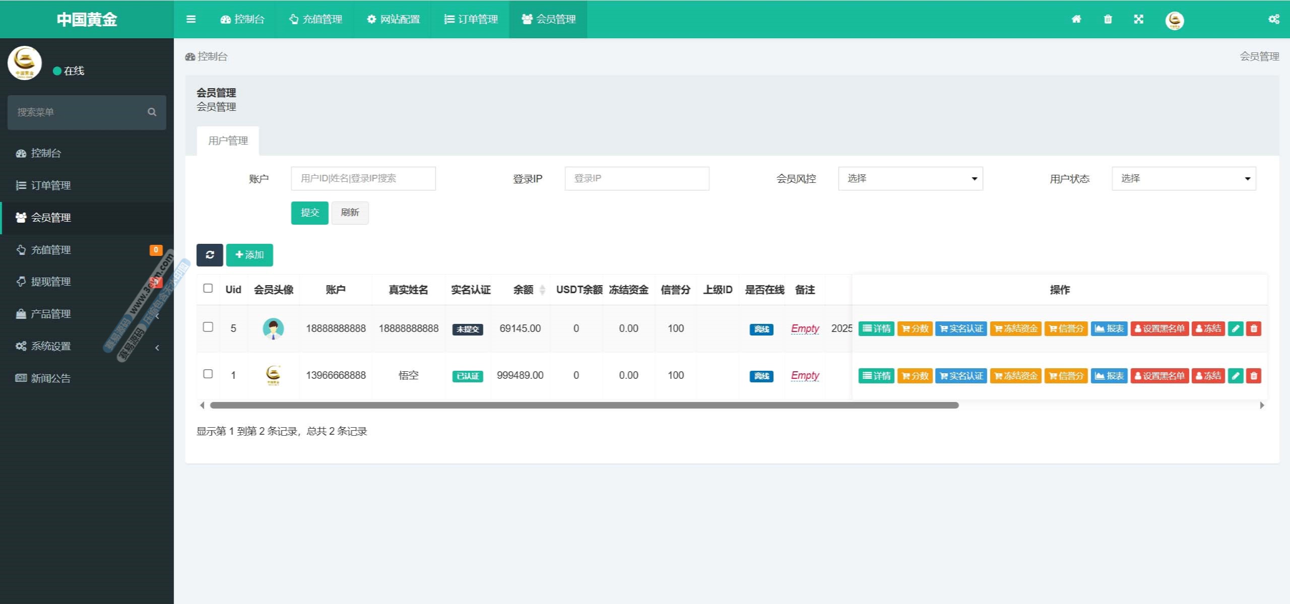The width and height of the screenshot is (1290, 604).
Task: Open the 会员风控 dropdown
Action: [910, 178]
